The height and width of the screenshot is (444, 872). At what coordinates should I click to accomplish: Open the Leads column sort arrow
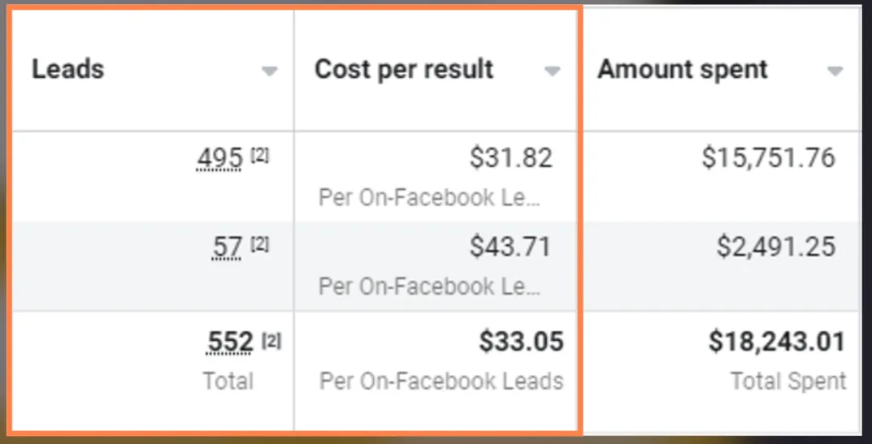click(x=270, y=71)
